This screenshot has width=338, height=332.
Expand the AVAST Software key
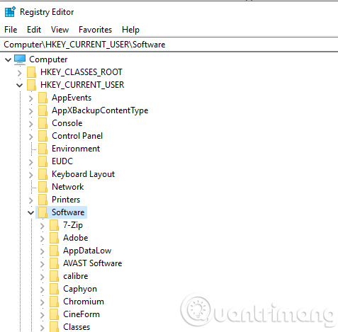43,264
